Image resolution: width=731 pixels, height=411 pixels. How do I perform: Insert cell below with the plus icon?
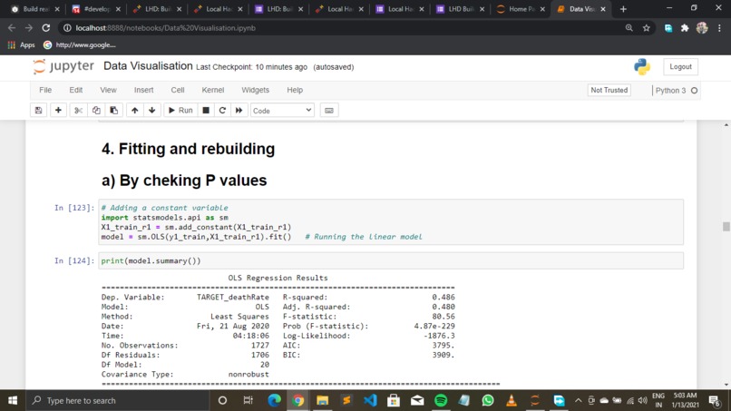pyautogui.click(x=58, y=111)
